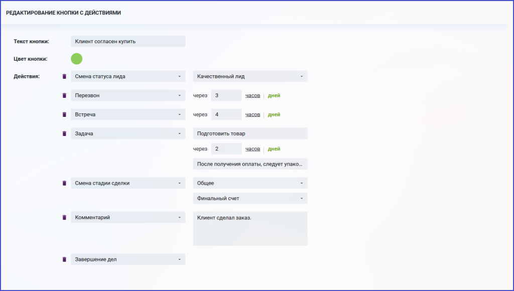Edit the button text 'Клиент согласен купить'
Viewport: 514px width, 291px height.
point(128,41)
